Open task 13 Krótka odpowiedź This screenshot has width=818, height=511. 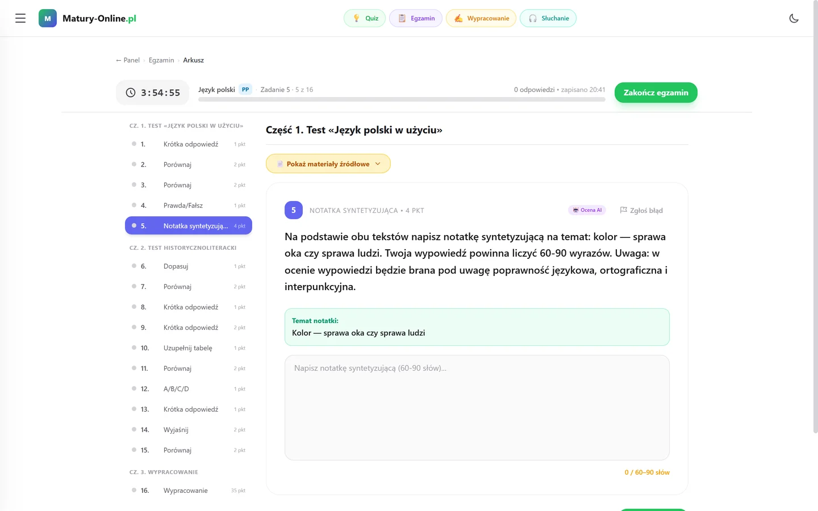pyautogui.click(x=189, y=409)
